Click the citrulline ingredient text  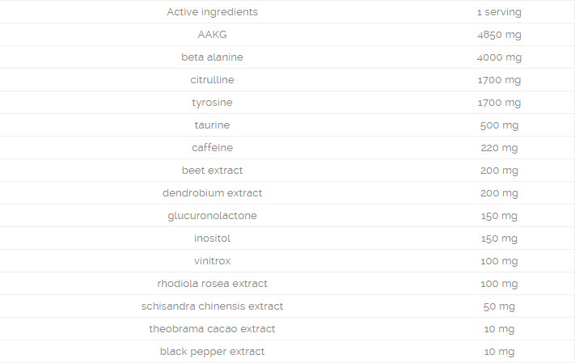click(x=212, y=79)
